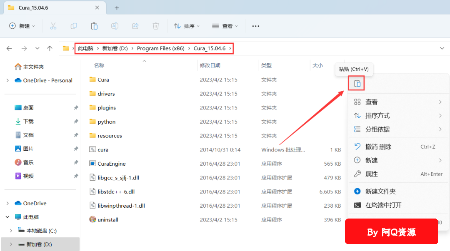450x251 pixels.
Task: Open 下载 downloads in sidebar
Action: pos(24,122)
